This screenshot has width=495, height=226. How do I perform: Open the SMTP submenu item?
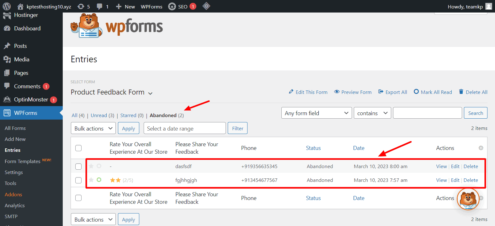click(11, 217)
